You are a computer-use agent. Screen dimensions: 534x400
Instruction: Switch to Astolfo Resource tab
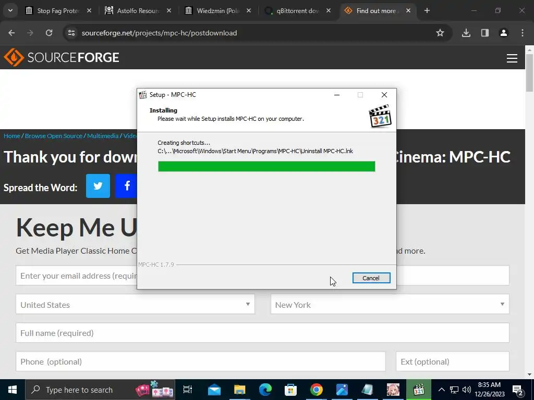coord(138,10)
